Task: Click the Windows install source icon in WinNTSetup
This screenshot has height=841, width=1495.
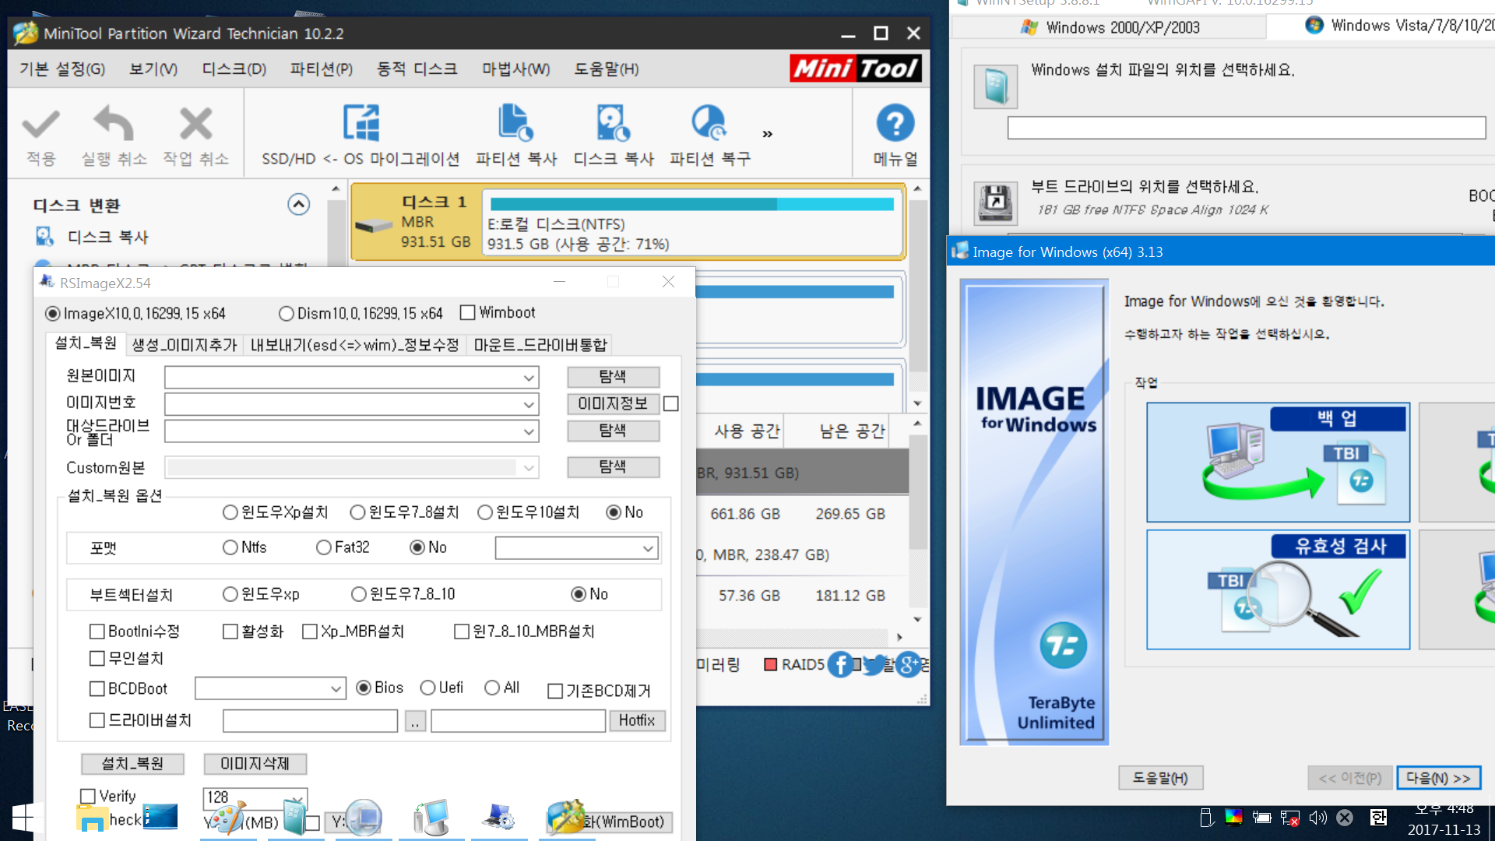Action: click(995, 86)
